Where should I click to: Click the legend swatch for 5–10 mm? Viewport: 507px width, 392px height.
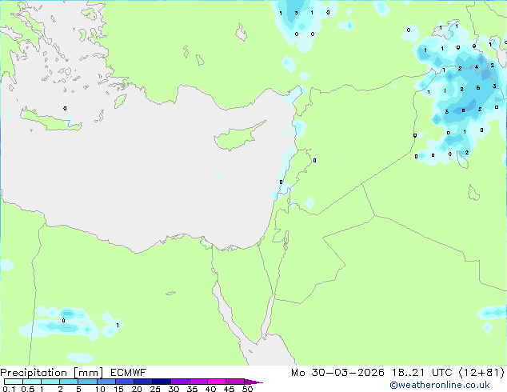pyautogui.click(x=87, y=382)
